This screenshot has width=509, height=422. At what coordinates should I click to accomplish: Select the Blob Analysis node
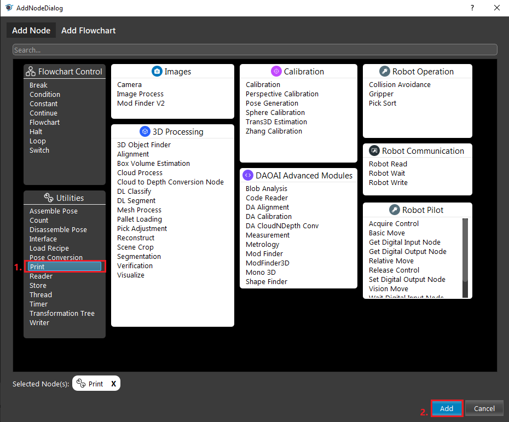coord(267,189)
